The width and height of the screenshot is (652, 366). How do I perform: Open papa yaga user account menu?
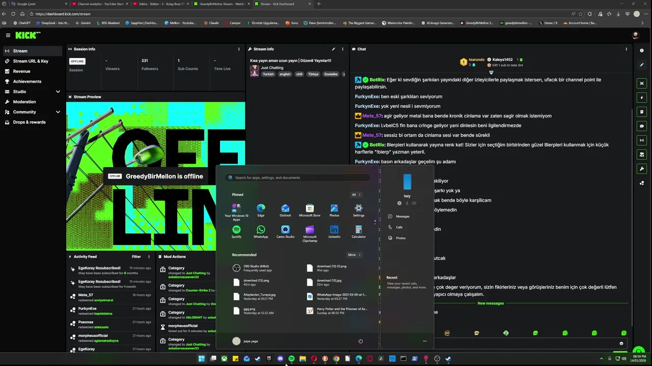[x=245, y=341]
